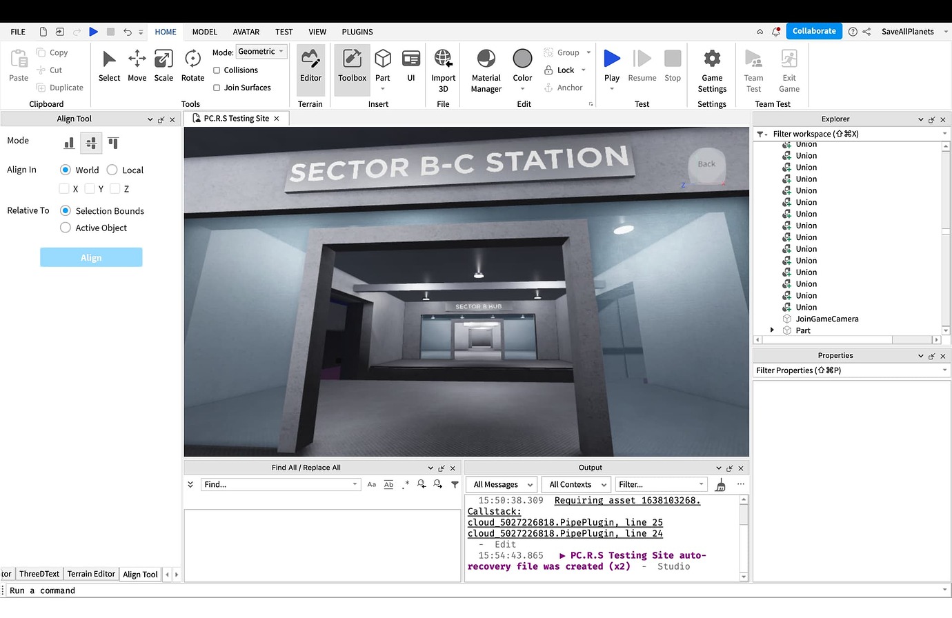Select Local alignment in Align Tool
This screenshot has width=952, height=618.
[x=112, y=170]
